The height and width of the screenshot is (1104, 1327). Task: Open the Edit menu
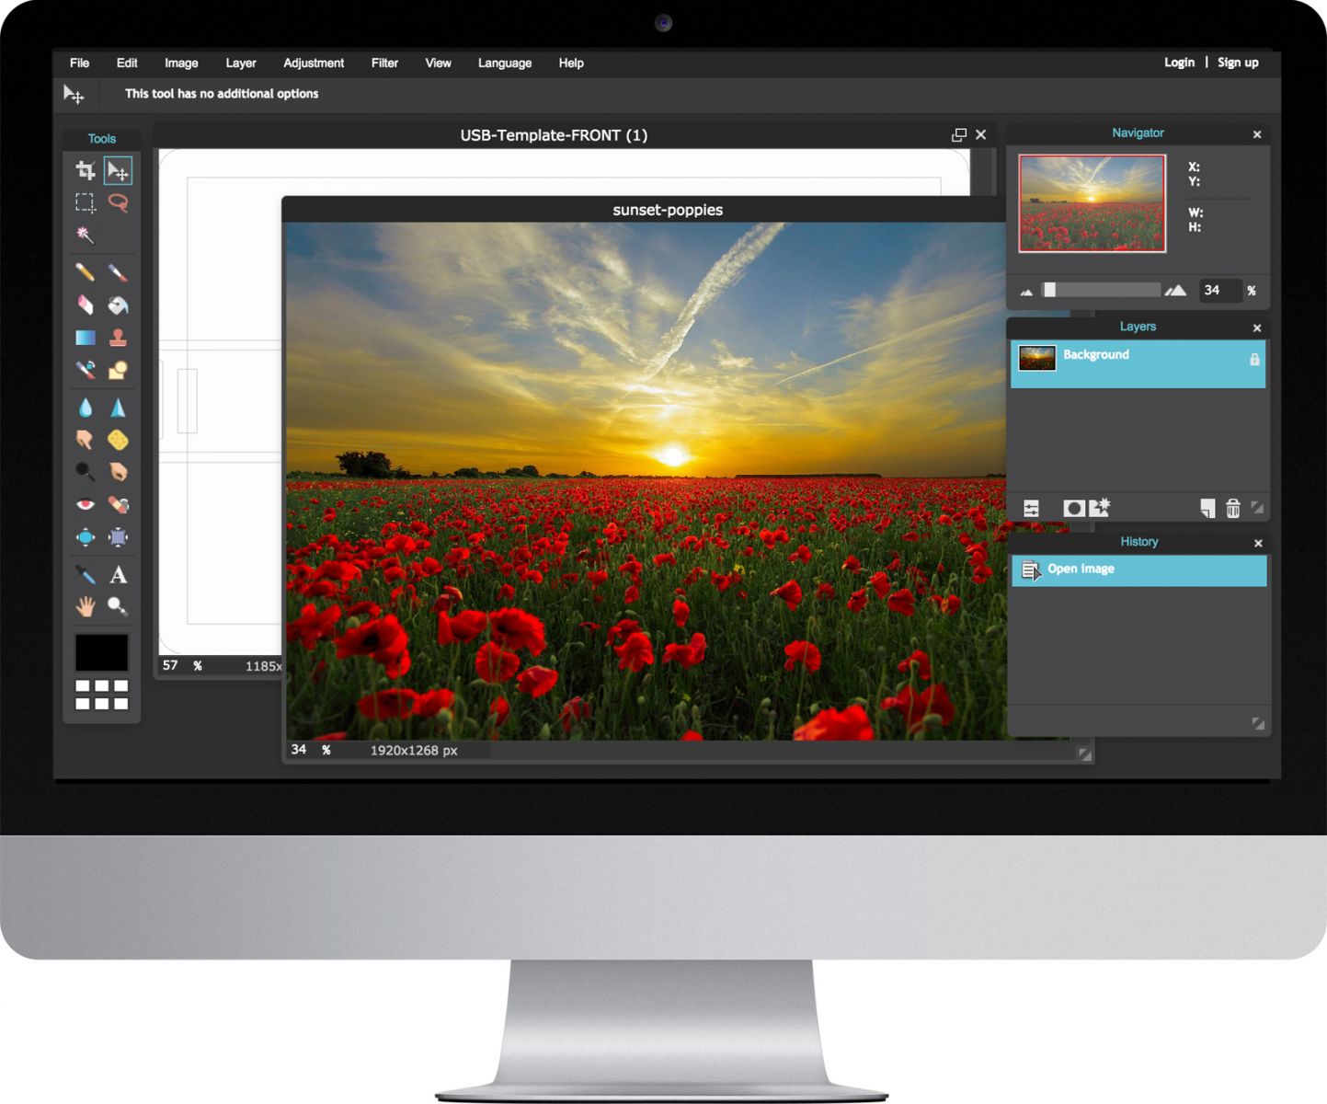127,63
